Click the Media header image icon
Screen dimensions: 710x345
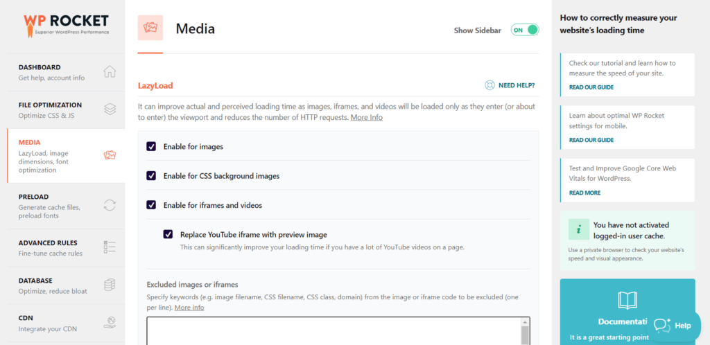tap(150, 28)
